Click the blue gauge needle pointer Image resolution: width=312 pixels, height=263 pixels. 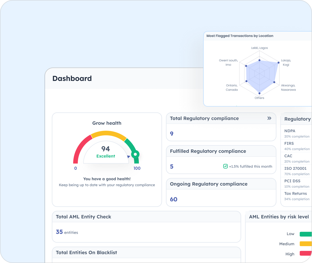pyautogui.click(x=129, y=157)
